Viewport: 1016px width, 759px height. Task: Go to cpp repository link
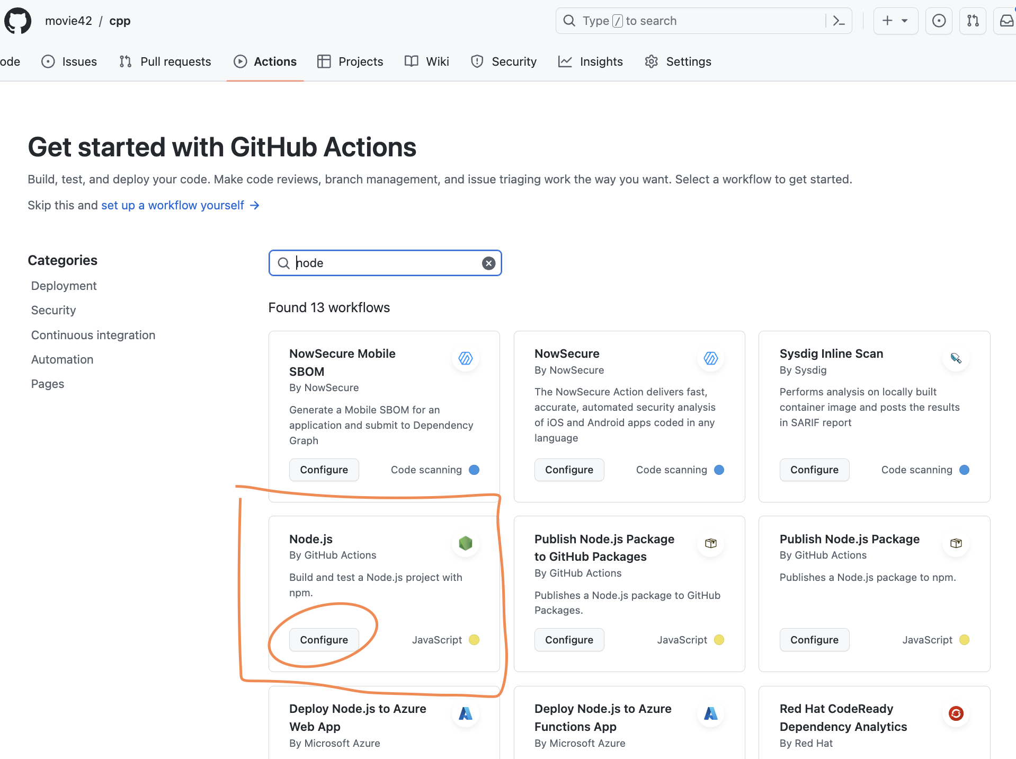tap(120, 21)
